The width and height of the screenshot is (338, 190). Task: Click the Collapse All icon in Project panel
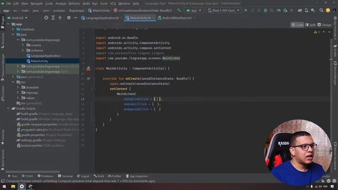pyautogui.click(x=60, y=17)
